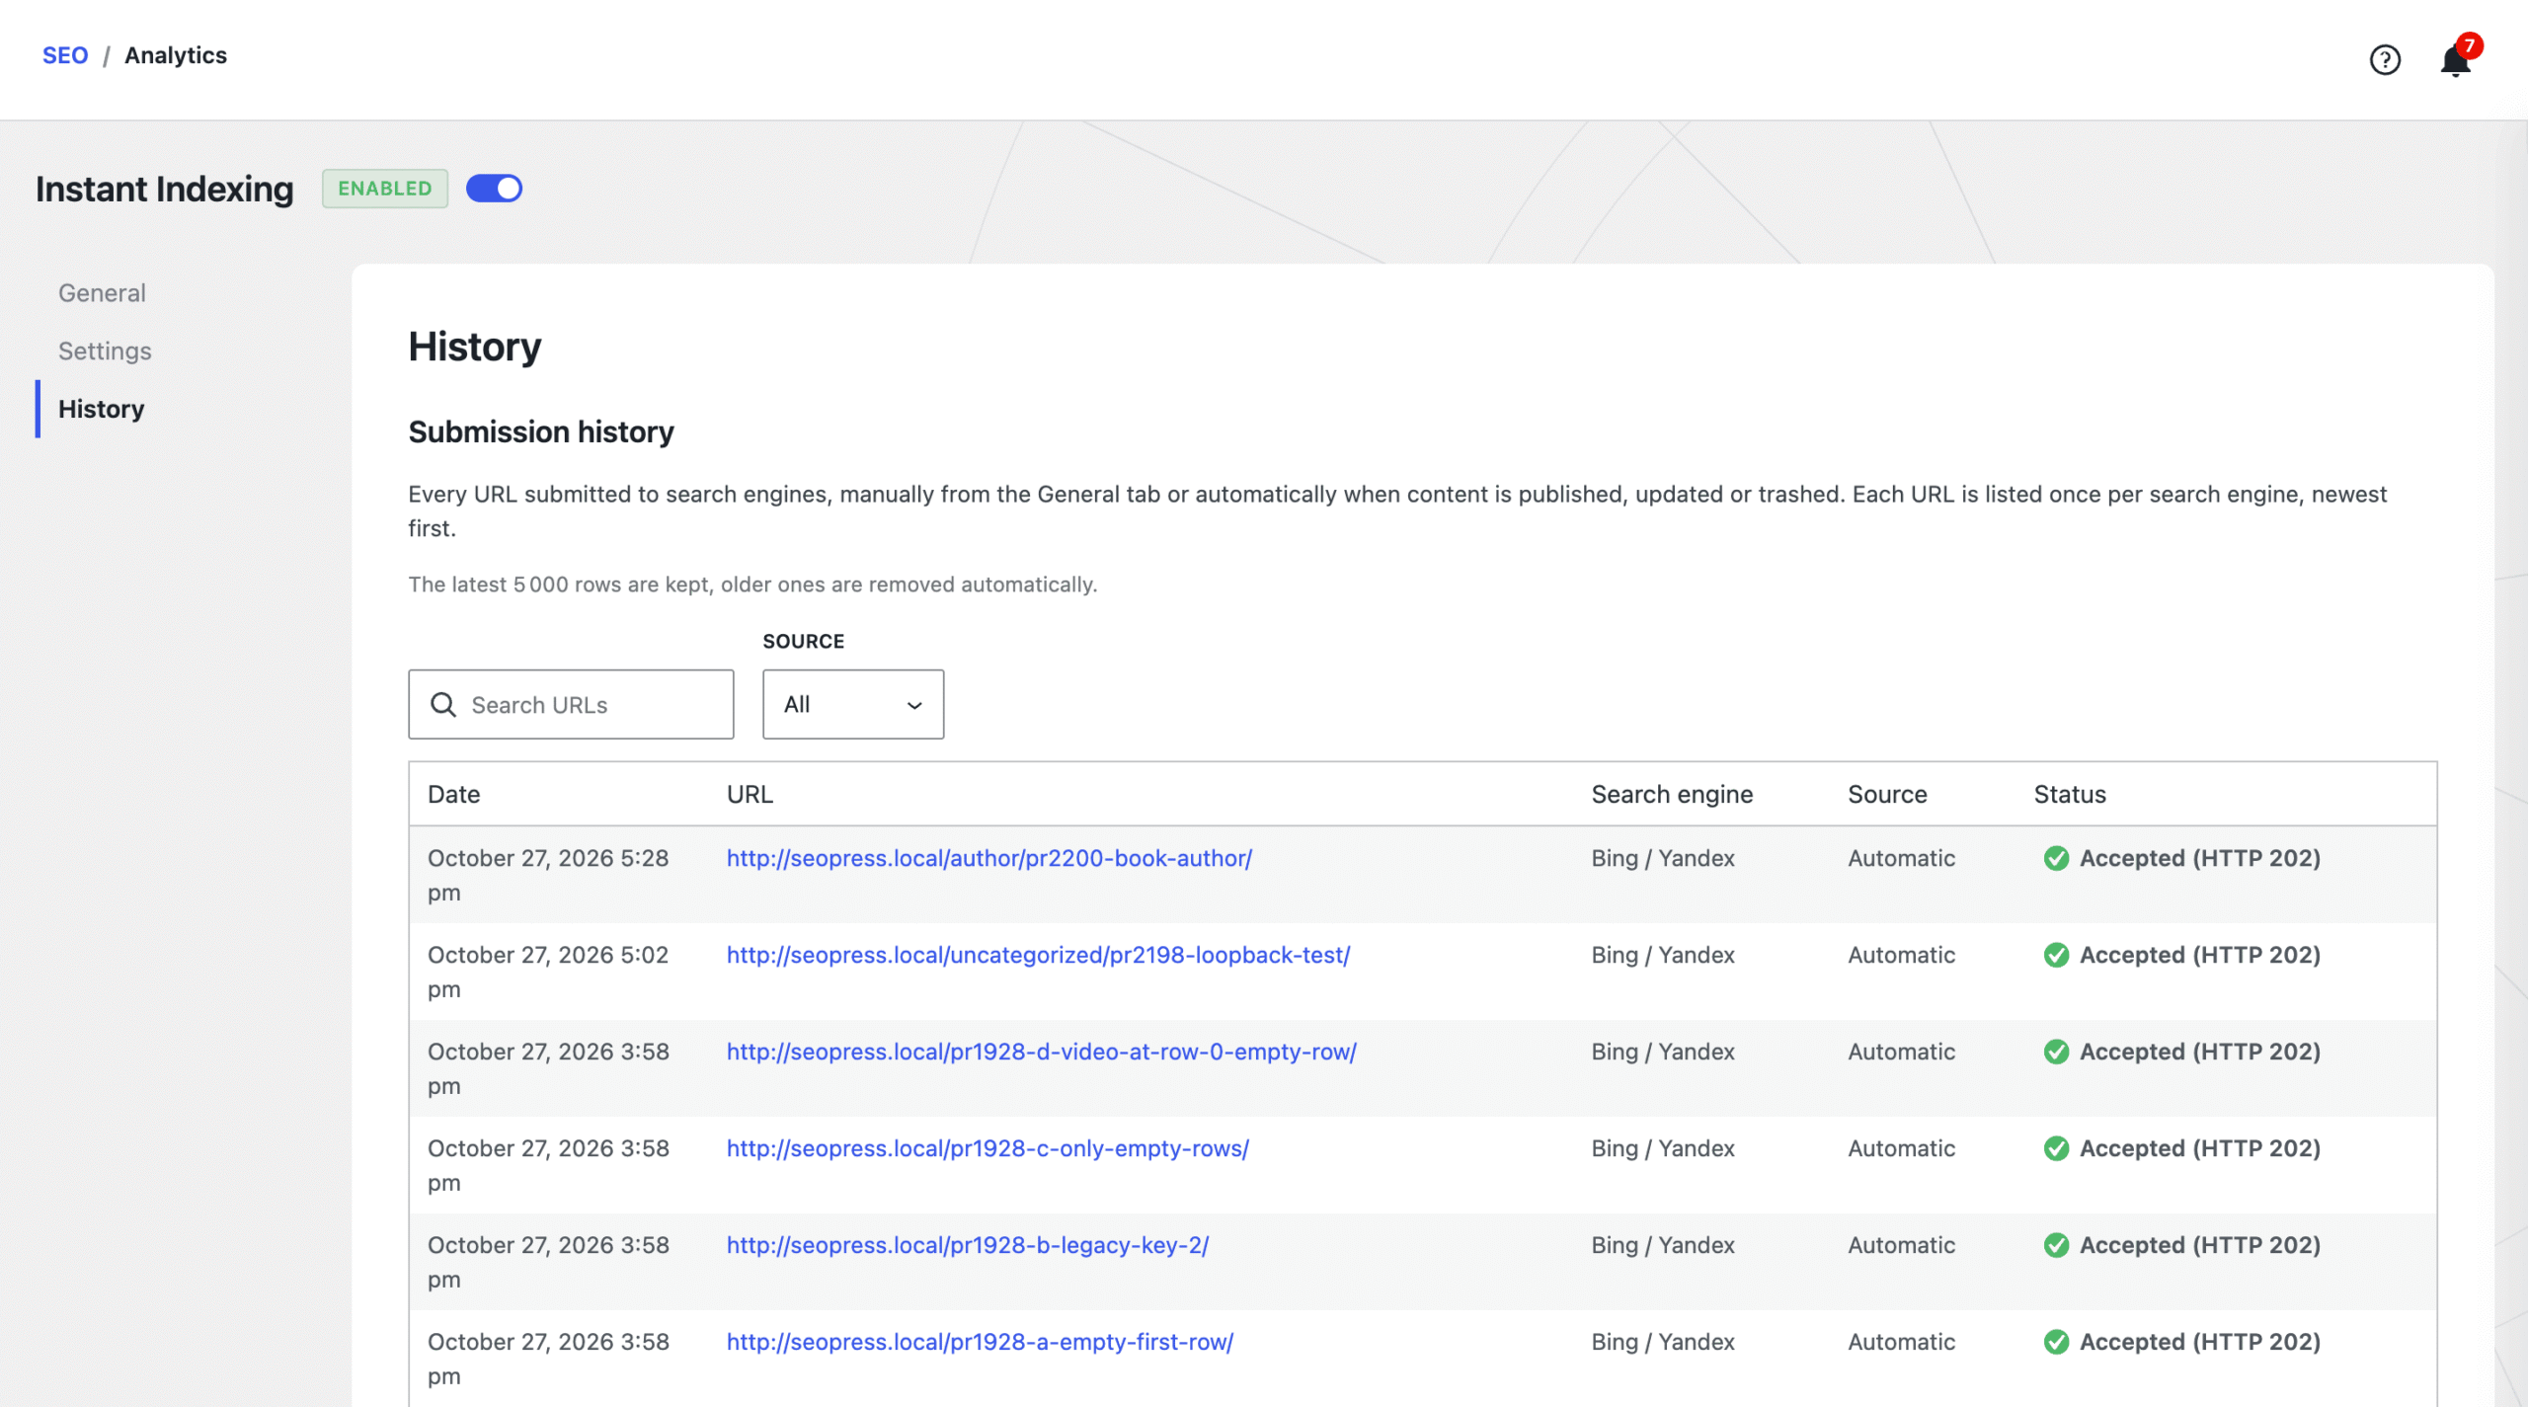2528x1407 pixels.
Task: Open the Source filter dropdown
Action: tap(852, 704)
